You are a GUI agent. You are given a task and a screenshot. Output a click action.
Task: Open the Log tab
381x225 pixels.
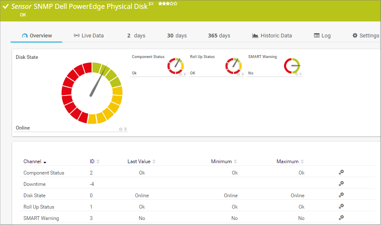pos(322,36)
